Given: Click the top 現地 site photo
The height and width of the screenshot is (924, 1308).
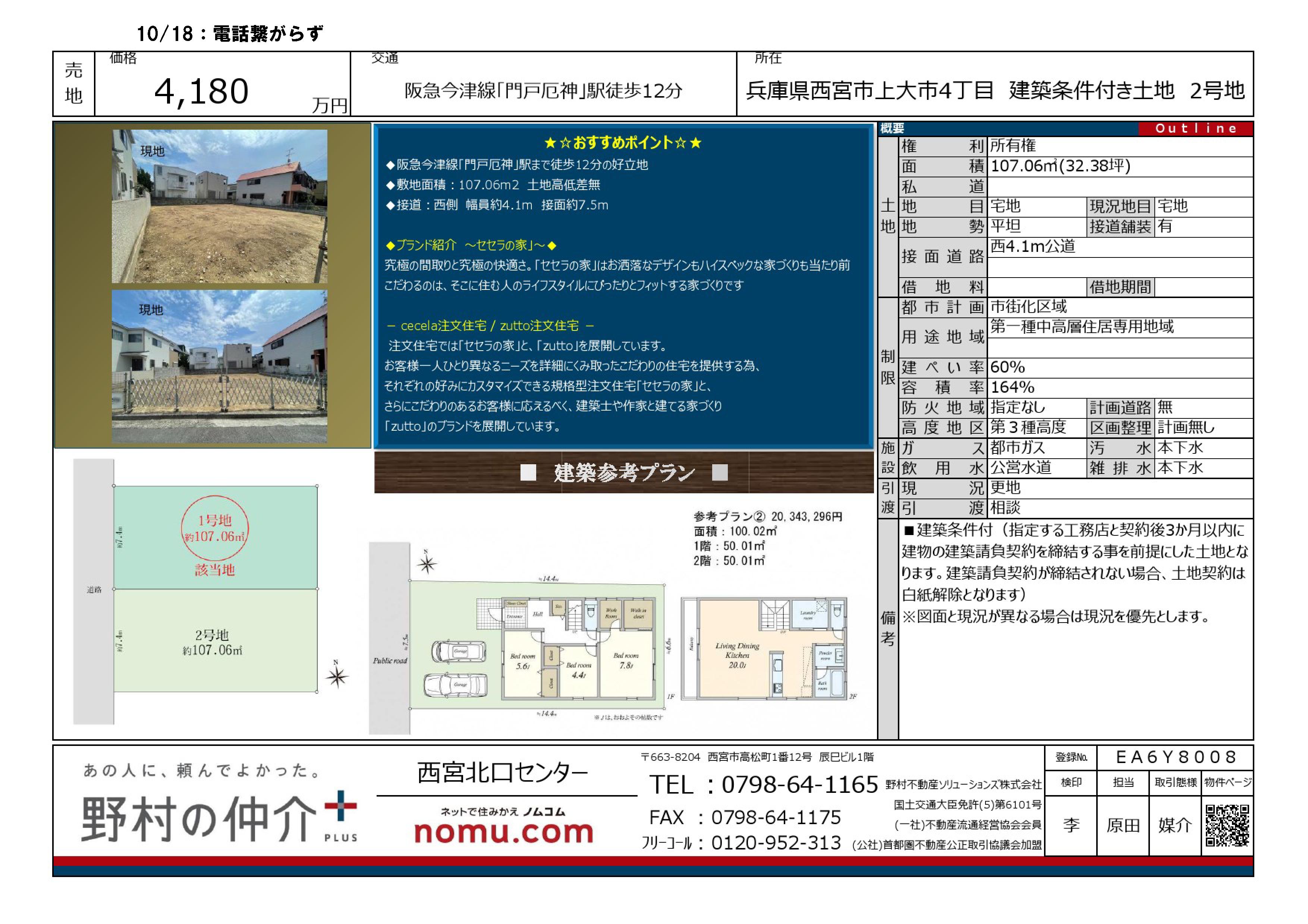Looking at the screenshot, I should pos(219,206).
